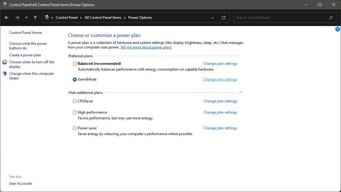Expand address bar history dropdown

click(x=212, y=18)
